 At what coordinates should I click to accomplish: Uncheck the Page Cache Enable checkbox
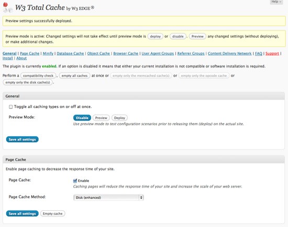[75, 181]
